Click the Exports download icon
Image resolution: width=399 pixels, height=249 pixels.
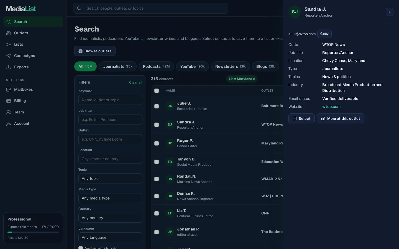[9, 67]
